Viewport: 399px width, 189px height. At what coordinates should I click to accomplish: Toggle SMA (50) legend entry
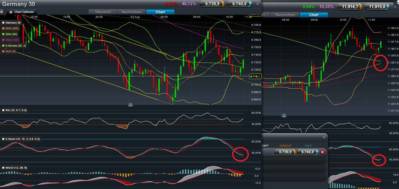point(9,34)
